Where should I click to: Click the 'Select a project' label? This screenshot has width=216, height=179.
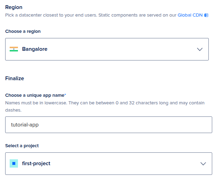click(x=22, y=146)
